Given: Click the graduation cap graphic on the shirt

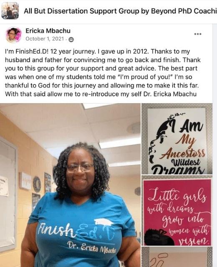Looking at the screenshot, I should point(103,222).
